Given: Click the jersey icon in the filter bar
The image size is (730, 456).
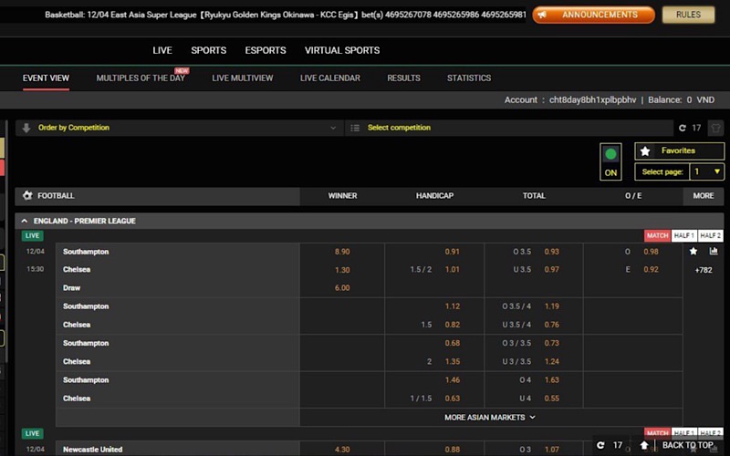Looking at the screenshot, I should click(x=715, y=129).
